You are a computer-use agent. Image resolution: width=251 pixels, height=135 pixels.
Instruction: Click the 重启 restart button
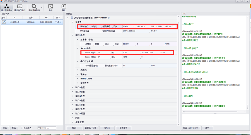click(74, 128)
